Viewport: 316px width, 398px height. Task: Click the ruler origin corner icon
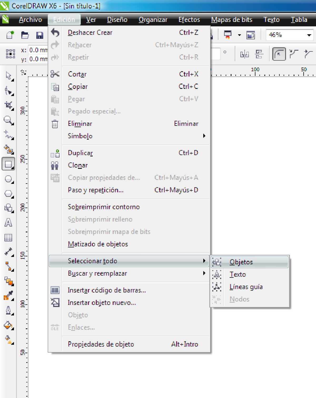[24, 72]
